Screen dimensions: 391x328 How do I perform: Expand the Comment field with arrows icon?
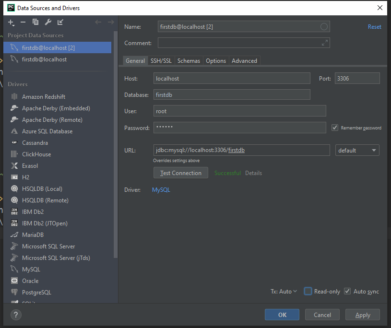[324, 43]
